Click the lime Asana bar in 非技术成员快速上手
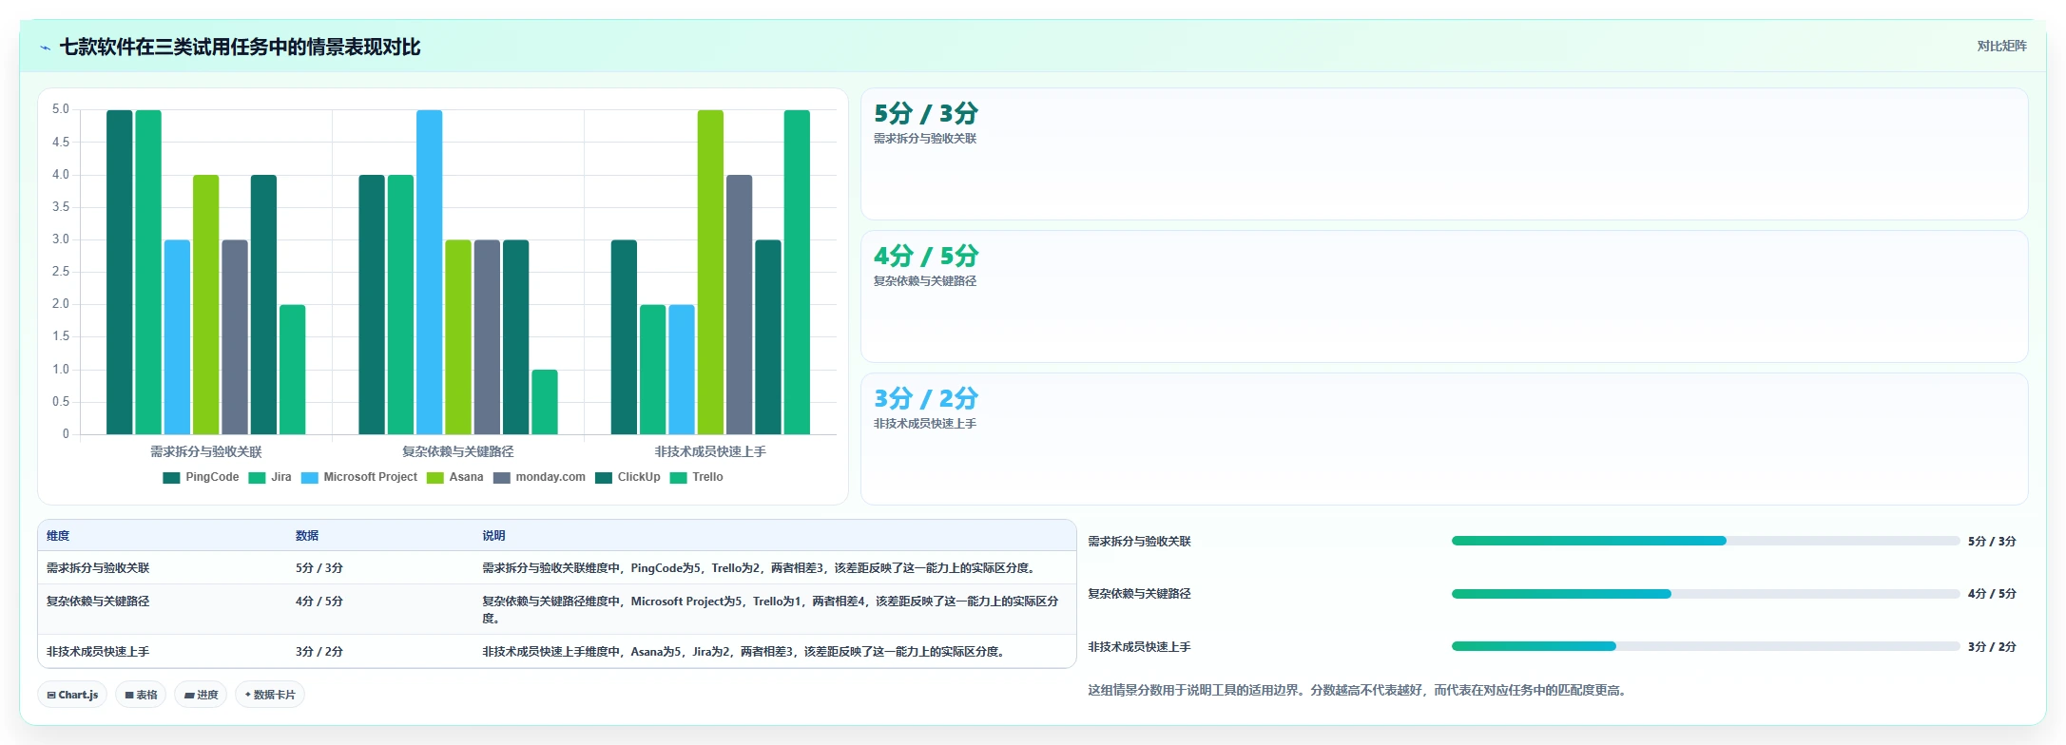 [710, 272]
